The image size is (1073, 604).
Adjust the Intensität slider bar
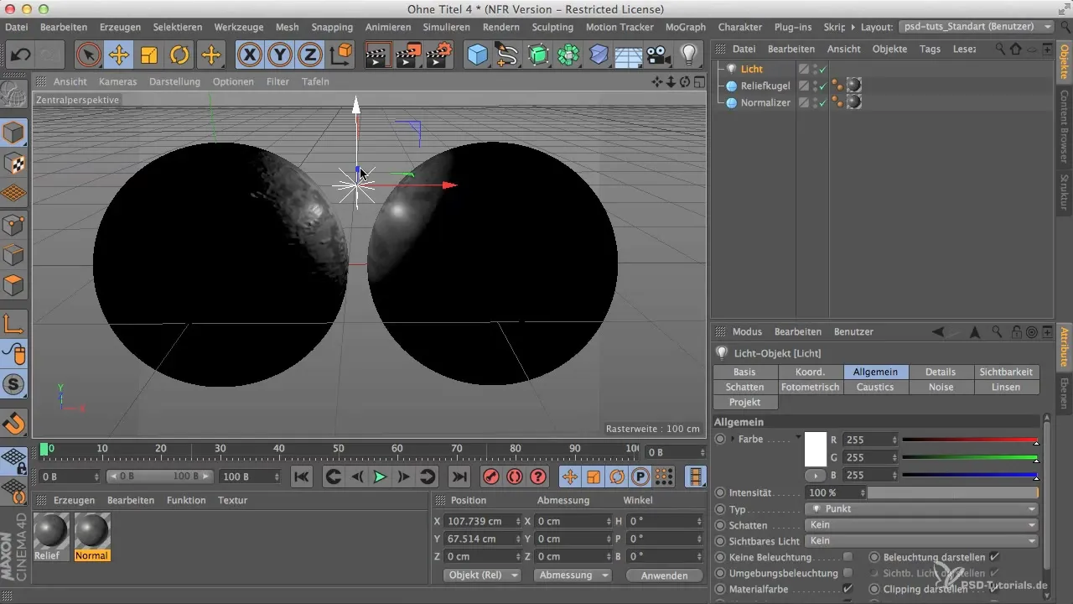coord(953,492)
